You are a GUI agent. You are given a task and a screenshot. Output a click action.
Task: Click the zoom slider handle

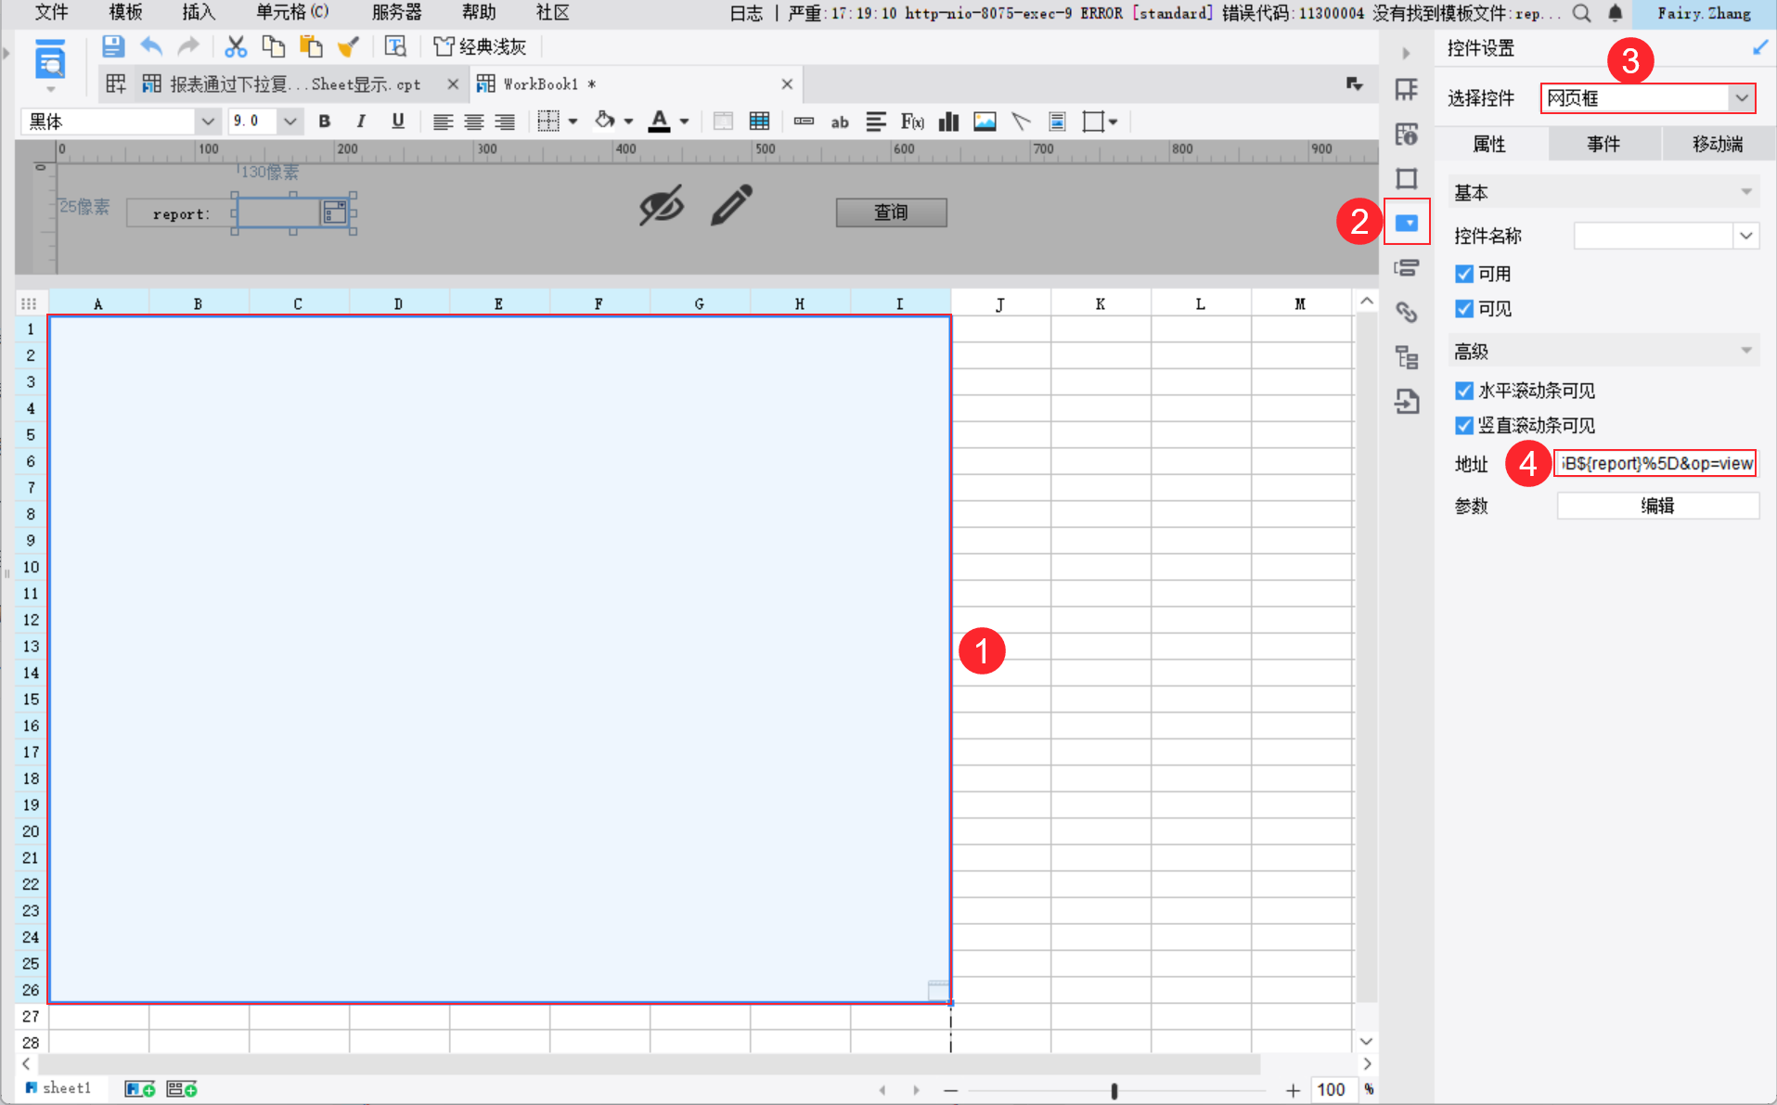click(1114, 1090)
